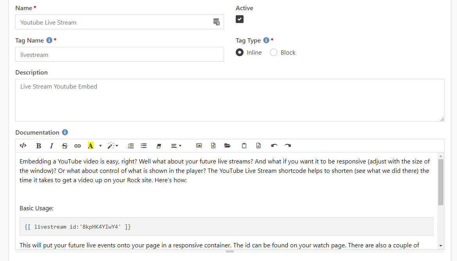Apply bold formatting in Documentation
457x261 pixels.
coord(38,146)
